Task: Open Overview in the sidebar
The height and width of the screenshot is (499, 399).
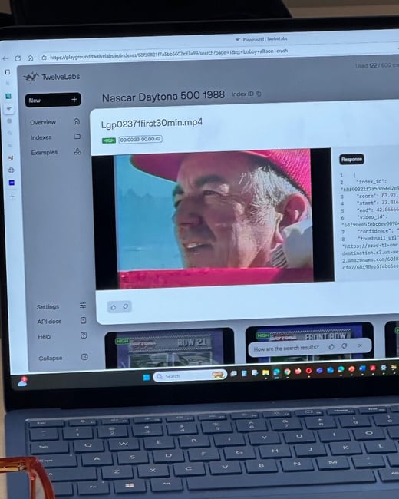Action: [43, 122]
